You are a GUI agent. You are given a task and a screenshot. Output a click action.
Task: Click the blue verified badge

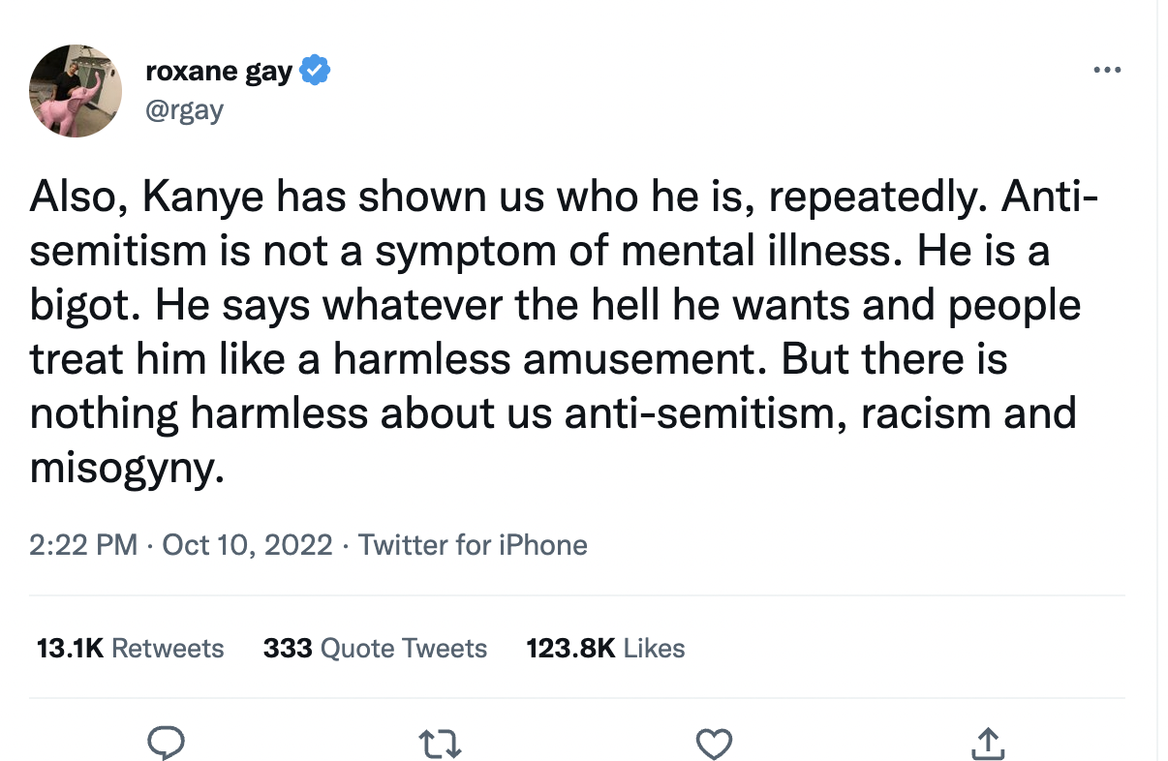[317, 71]
